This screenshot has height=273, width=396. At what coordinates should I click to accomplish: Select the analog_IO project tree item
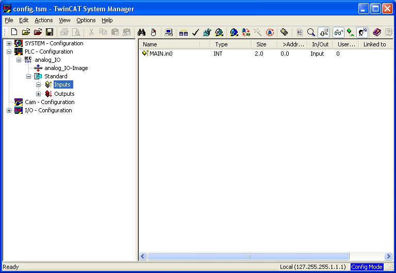[x=47, y=60]
